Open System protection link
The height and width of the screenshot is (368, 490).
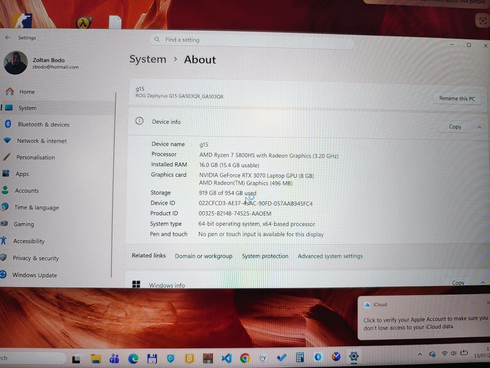[x=265, y=256]
